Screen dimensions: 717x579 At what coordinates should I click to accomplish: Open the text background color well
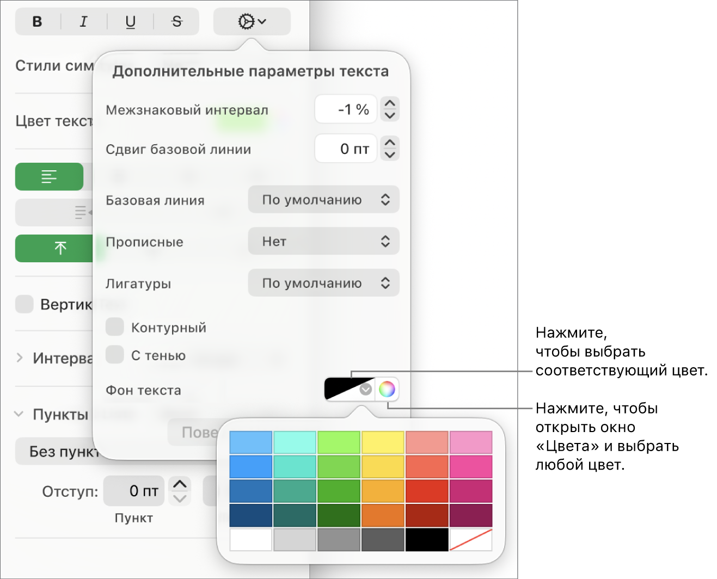point(350,389)
